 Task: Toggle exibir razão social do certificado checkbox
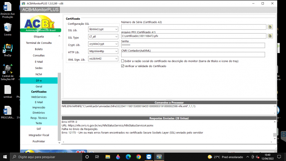pyautogui.click(x=122, y=61)
